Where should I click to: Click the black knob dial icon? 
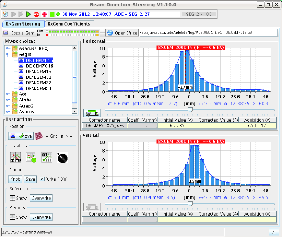pos(63,157)
